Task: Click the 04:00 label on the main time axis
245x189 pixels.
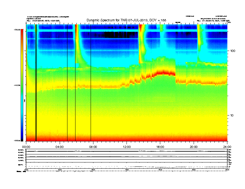Action: (60, 147)
